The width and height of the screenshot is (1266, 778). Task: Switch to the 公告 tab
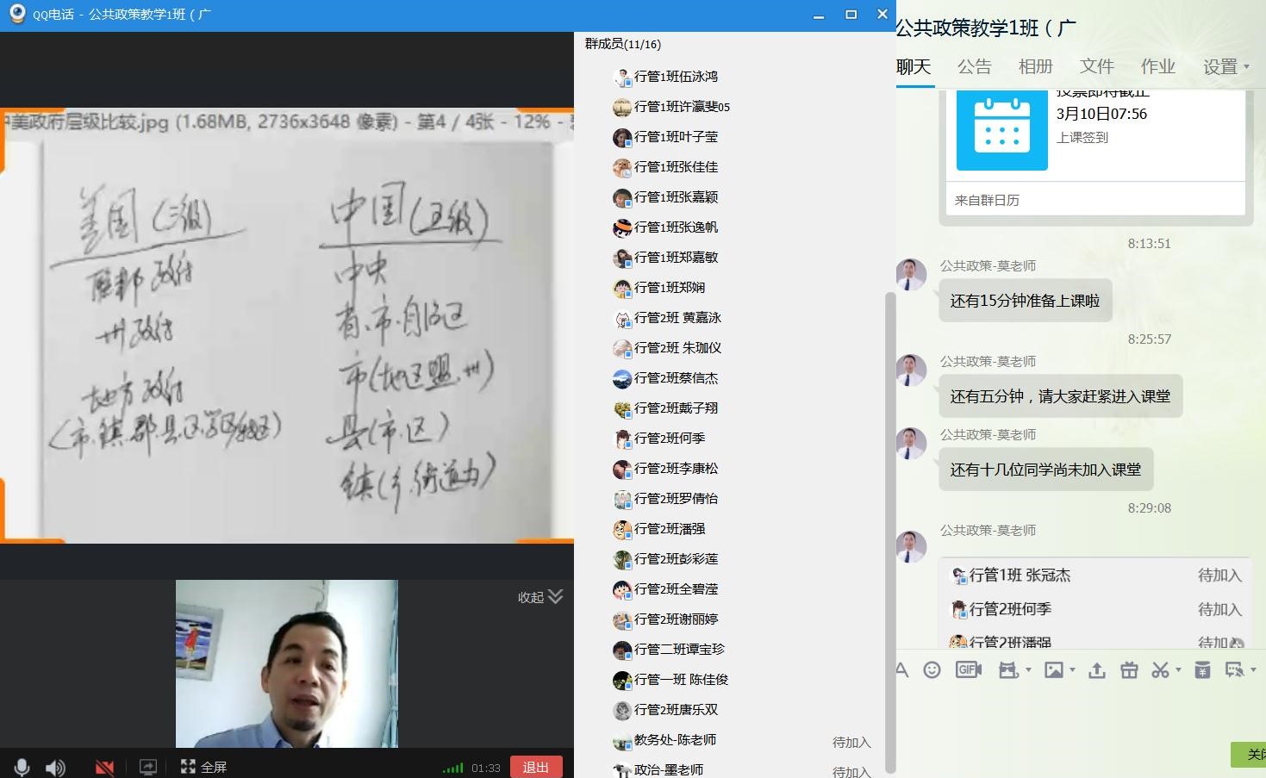coord(974,67)
